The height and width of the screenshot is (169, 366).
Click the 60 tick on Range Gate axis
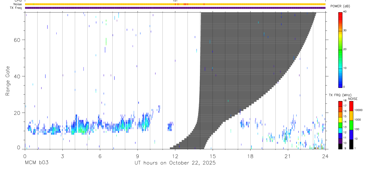[x=17, y=40]
